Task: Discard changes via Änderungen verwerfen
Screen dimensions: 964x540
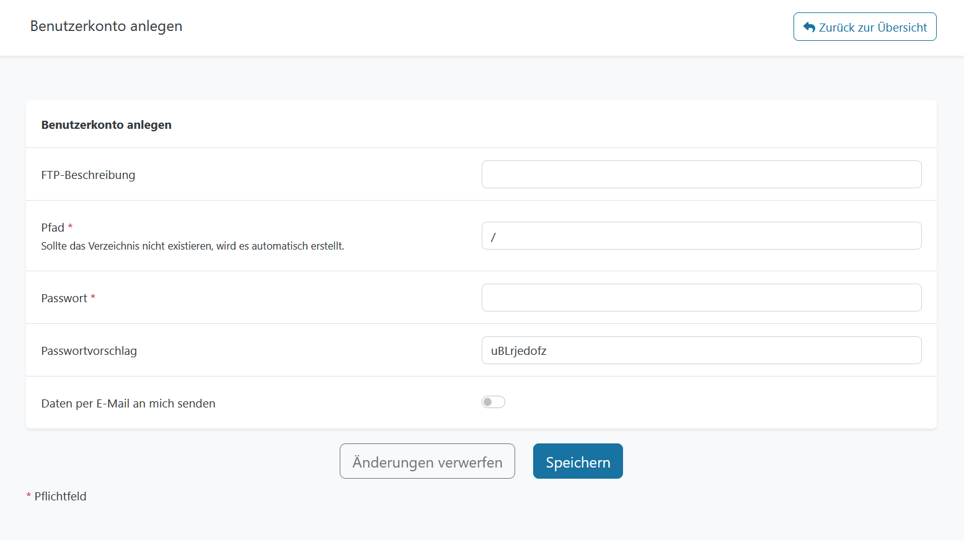Action: point(427,461)
